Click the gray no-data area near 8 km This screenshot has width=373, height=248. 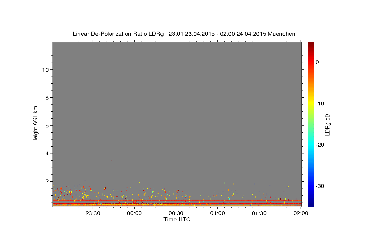[177, 98]
